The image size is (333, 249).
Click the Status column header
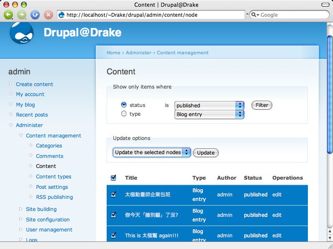click(253, 178)
